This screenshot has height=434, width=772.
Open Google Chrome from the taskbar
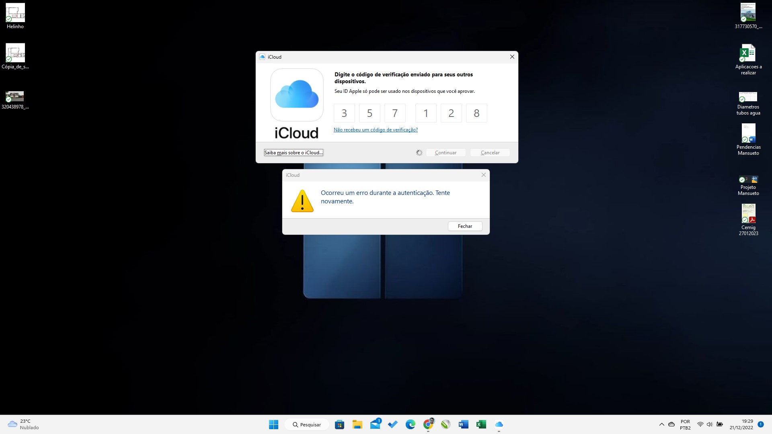[428, 424]
